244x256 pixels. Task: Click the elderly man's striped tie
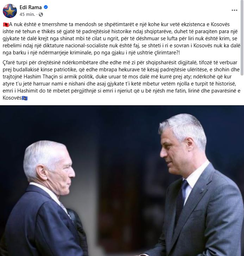(x=65, y=210)
